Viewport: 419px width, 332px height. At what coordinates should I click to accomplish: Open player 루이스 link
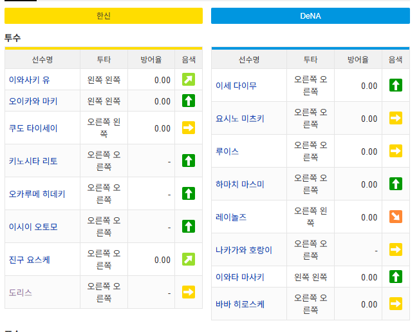point(227,151)
